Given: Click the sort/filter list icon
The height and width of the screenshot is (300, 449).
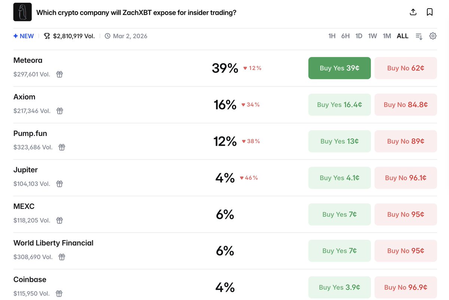Looking at the screenshot, I should (x=419, y=36).
